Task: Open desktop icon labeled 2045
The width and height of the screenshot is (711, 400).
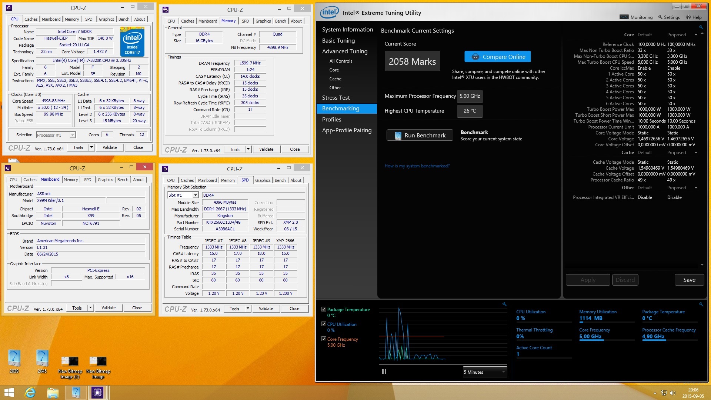Action: pos(42,361)
